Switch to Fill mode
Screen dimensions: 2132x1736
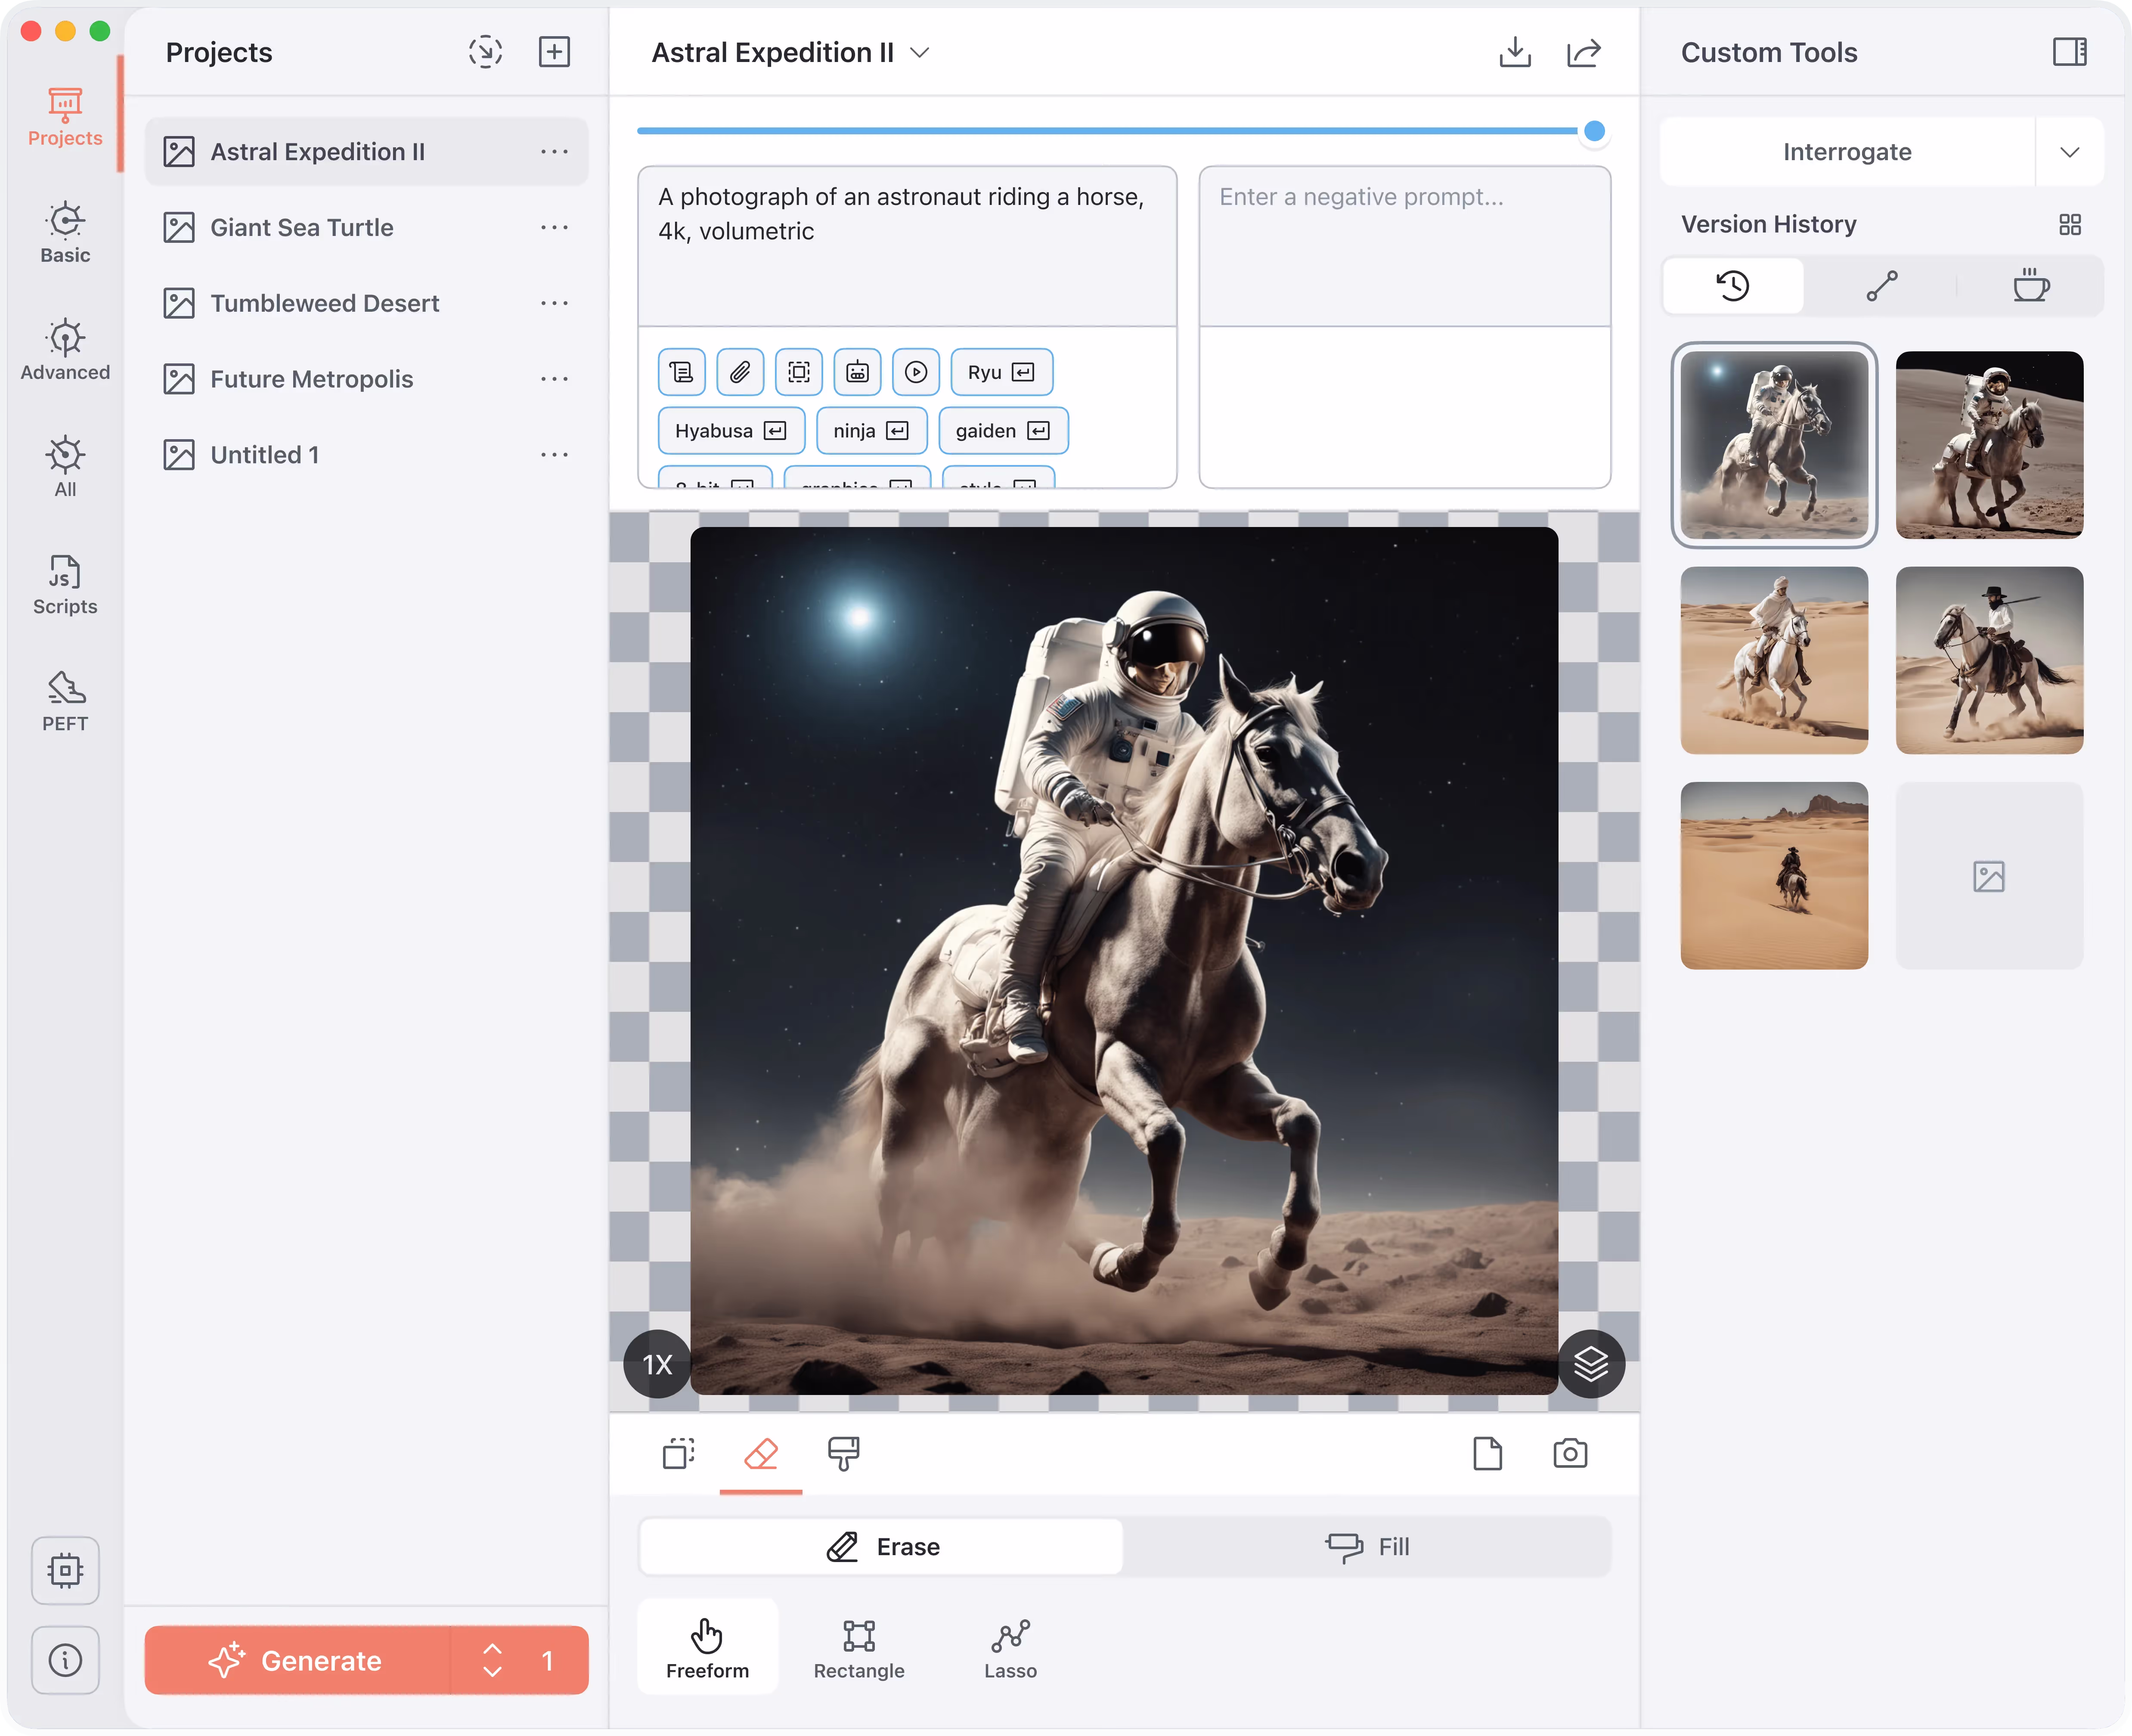(x=1367, y=1547)
